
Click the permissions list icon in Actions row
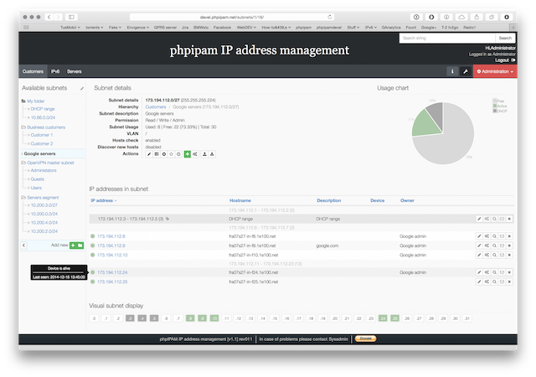(x=157, y=154)
